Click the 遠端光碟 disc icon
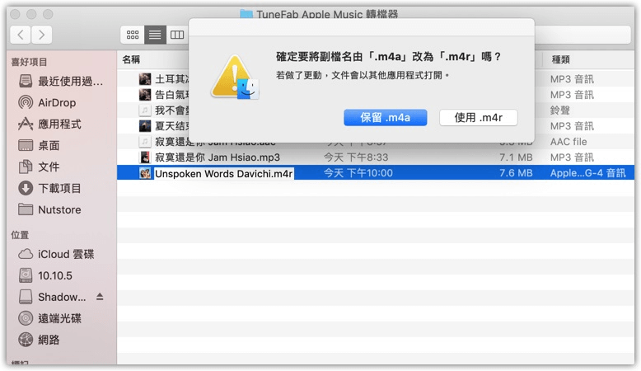 (x=26, y=318)
